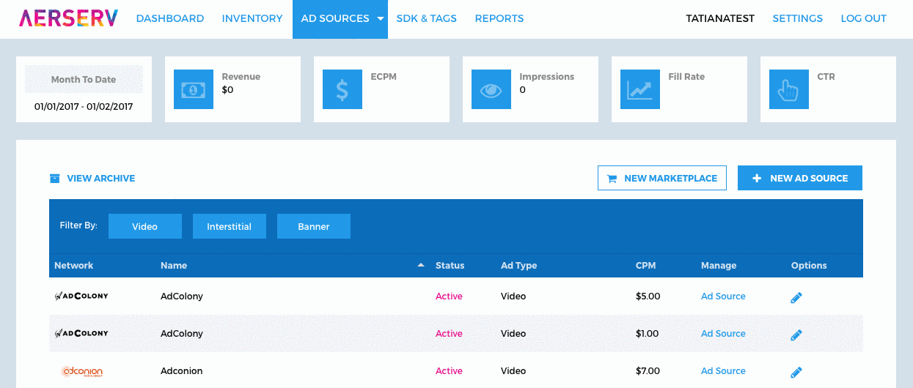913x388 pixels.
Task: Click the Revenue money bill icon
Action: (193, 89)
